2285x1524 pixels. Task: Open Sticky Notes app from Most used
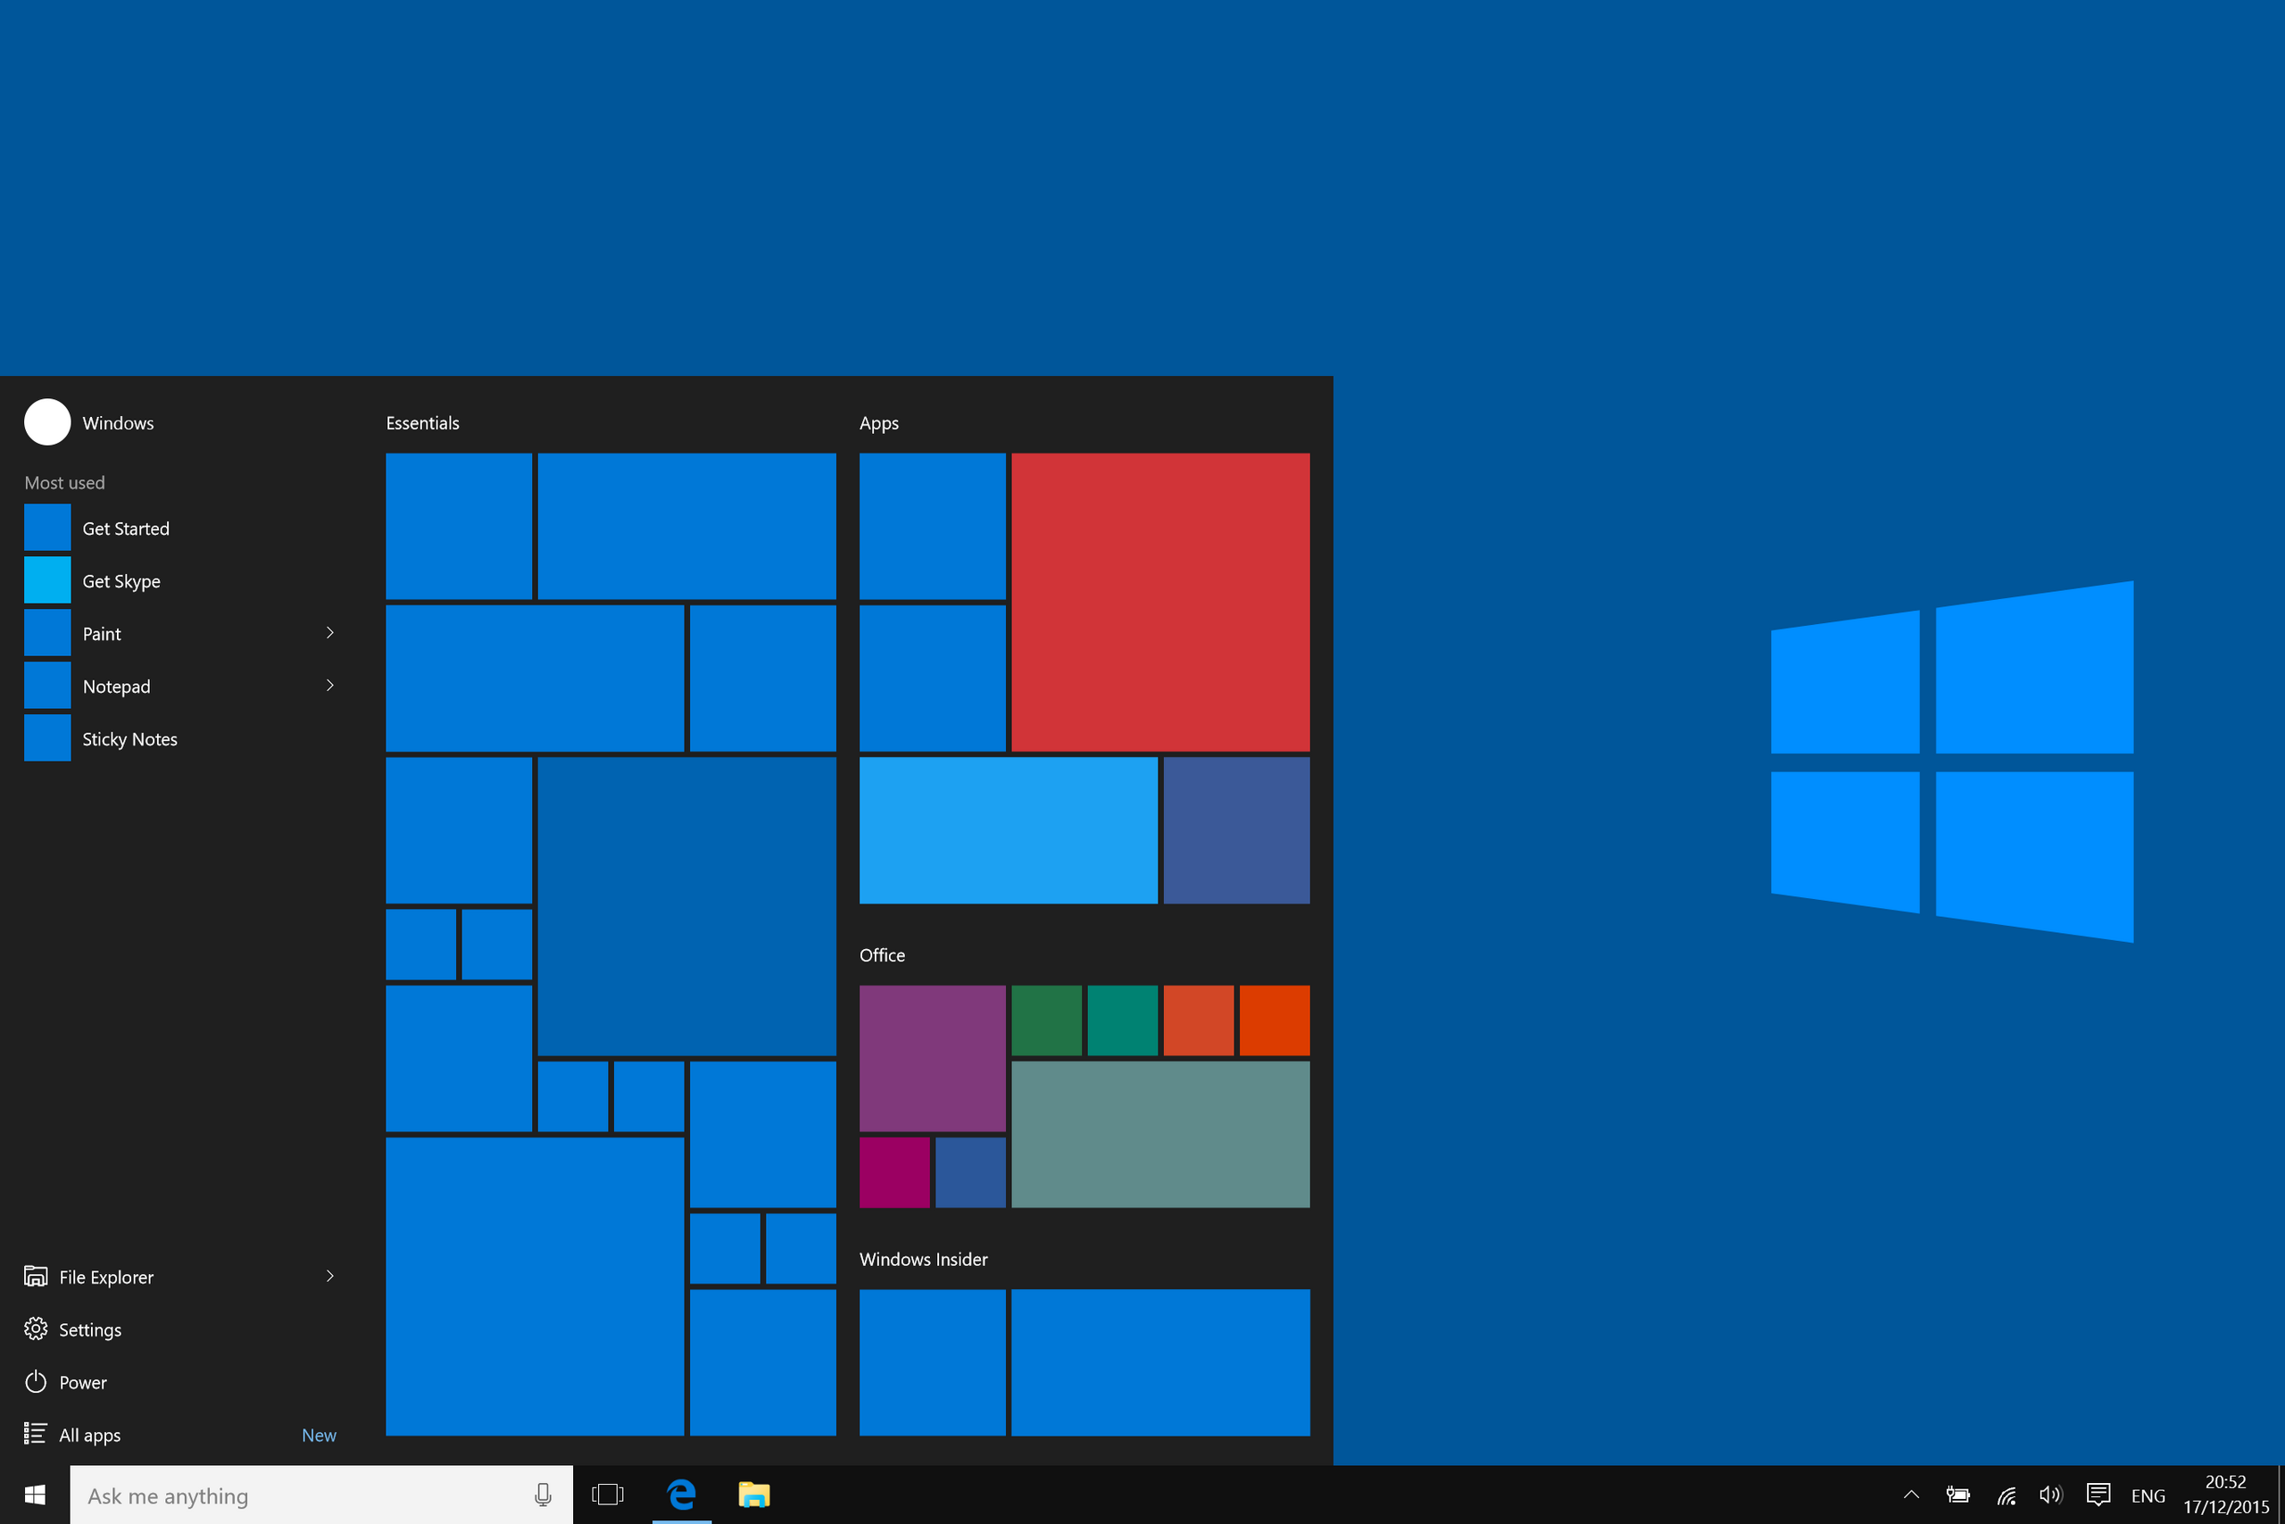[x=179, y=738]
